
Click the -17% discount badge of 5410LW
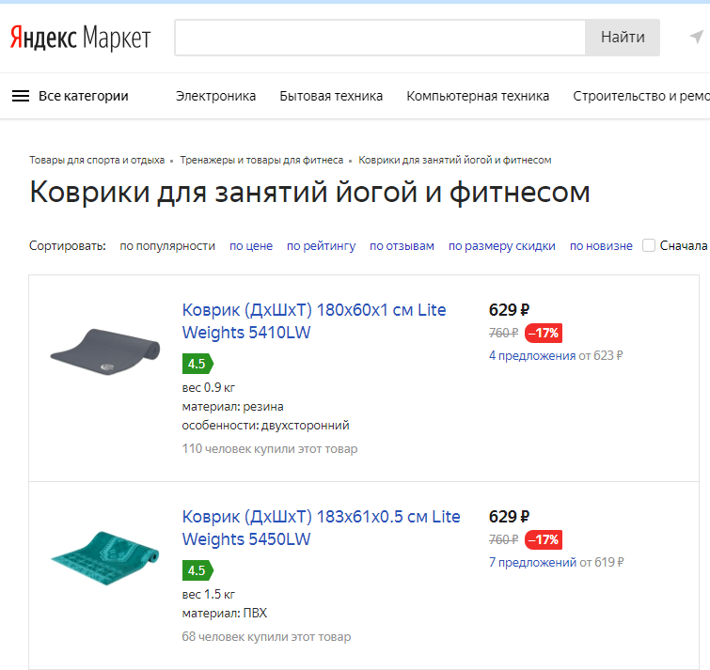[544, 333]
